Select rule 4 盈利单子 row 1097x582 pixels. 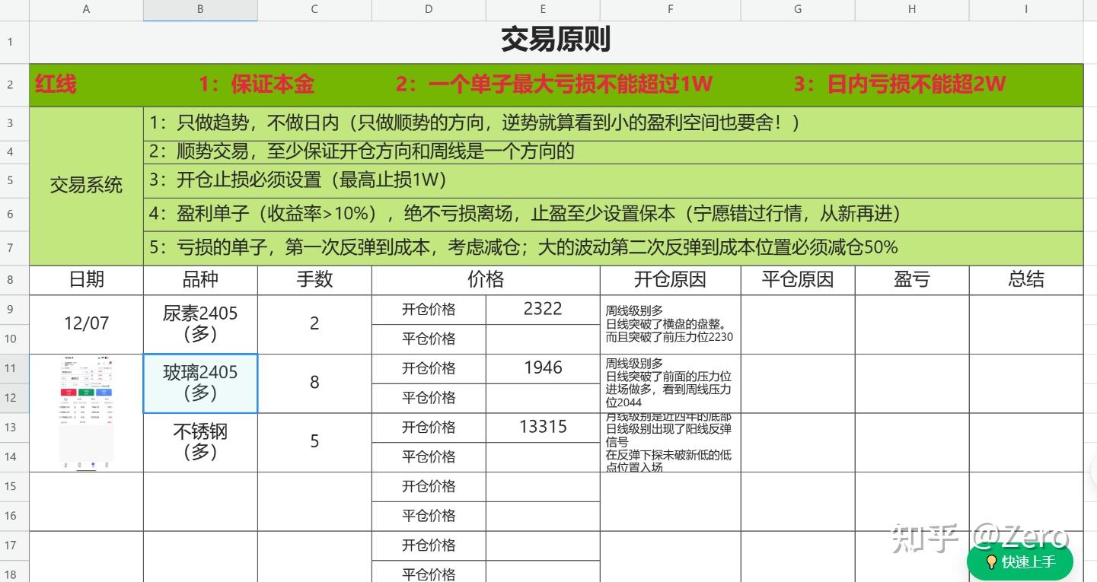[613, 215]
